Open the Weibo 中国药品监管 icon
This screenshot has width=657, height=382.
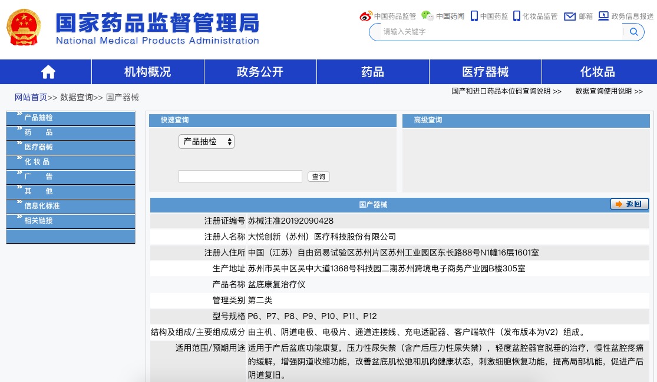(x=365, y=16)
